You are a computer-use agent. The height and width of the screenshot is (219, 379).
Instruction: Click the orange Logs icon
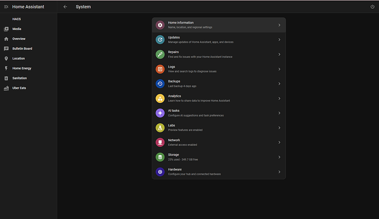point(160,69)
